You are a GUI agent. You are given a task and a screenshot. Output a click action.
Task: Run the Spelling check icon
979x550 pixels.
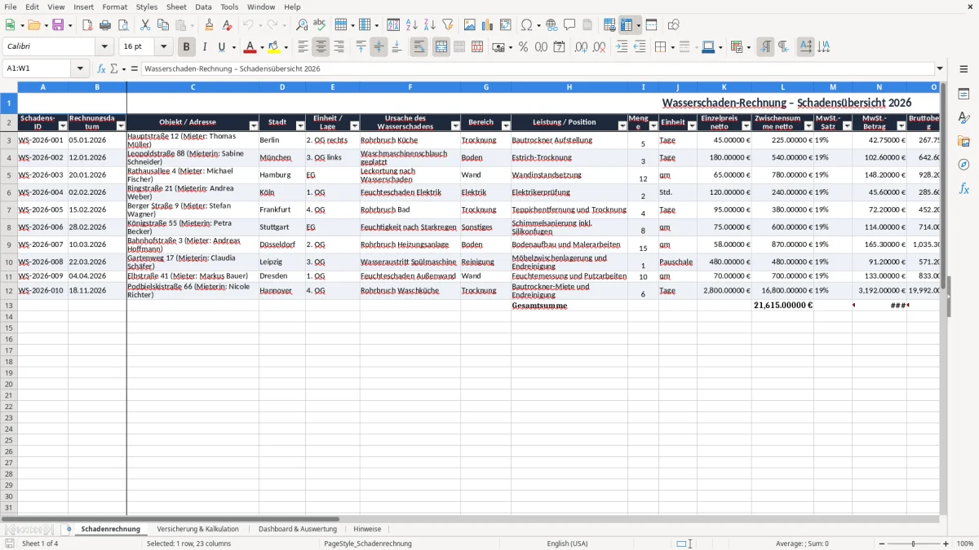(x=320, y=25)
